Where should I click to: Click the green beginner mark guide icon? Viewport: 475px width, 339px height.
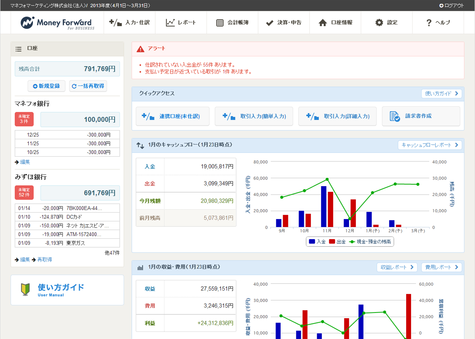pyautogui.click(x=25, y=289)
